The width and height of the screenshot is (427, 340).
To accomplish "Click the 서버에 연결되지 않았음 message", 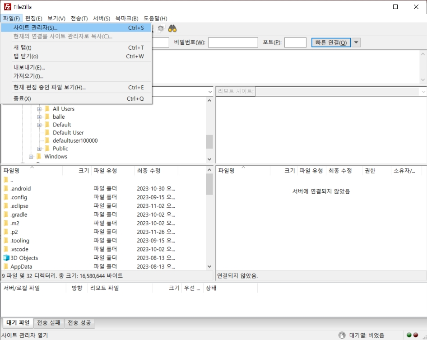I will coord(321,191).
